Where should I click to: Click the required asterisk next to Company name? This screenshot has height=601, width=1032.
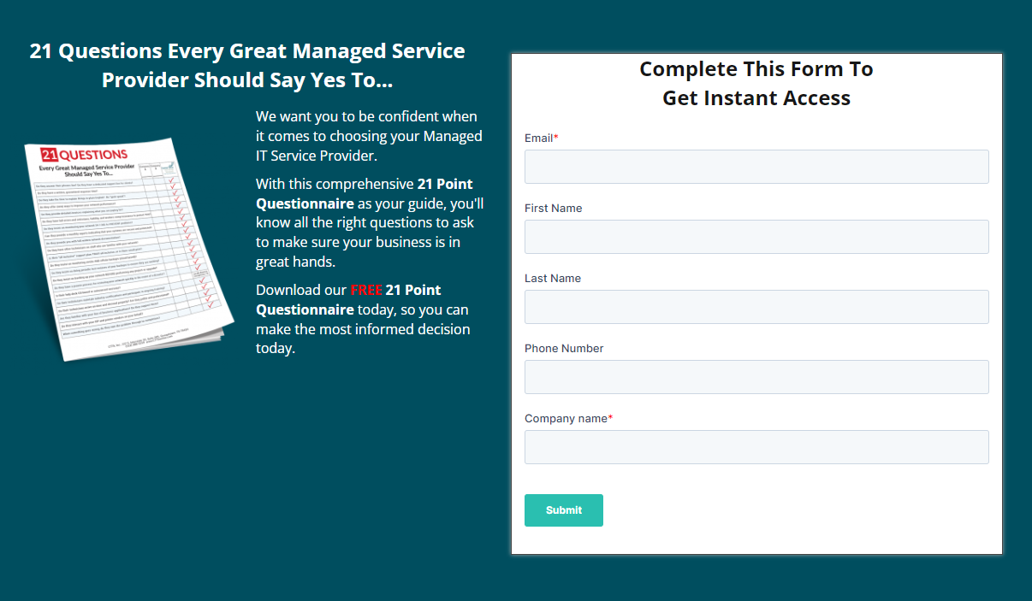coord(609,415)
